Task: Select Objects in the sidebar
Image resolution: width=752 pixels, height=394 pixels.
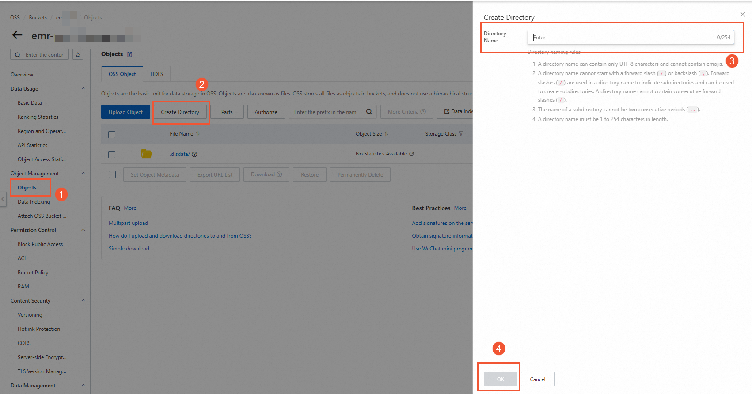Action: [x=27, y=188]
